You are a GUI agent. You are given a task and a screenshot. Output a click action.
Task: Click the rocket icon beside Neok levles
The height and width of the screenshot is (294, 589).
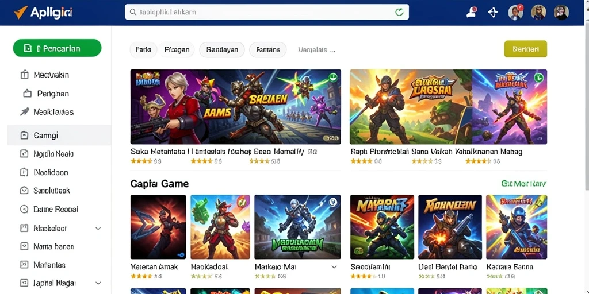(x=24, y=112)
